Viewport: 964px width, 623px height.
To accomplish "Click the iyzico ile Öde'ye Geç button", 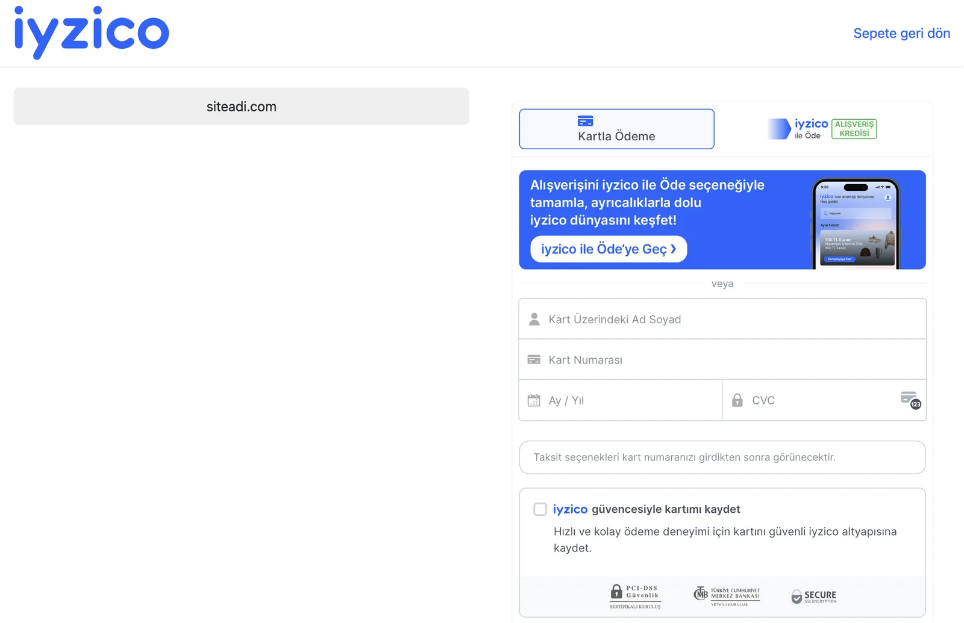I will (x=609, y=249).
